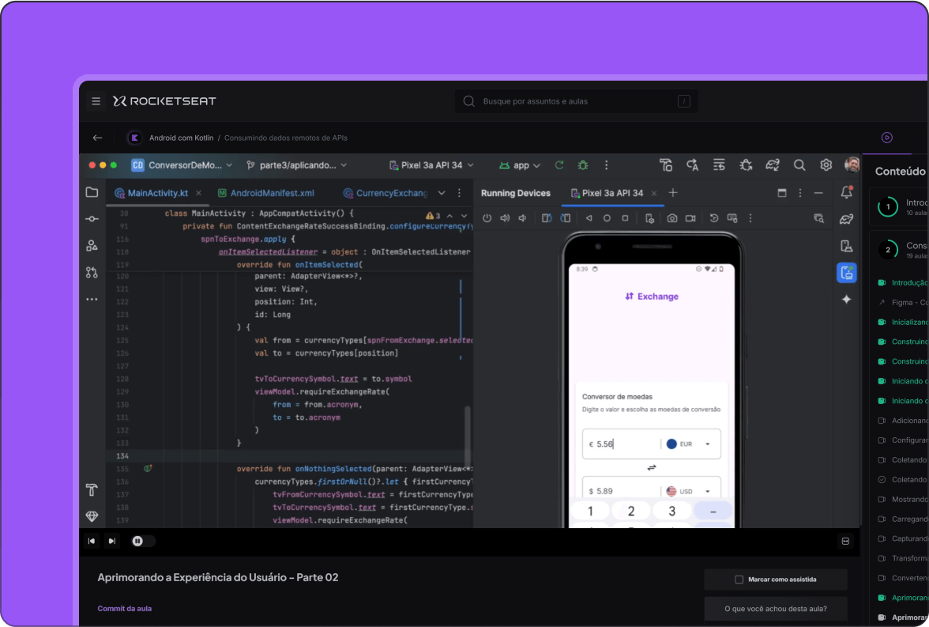Screen dimensions: 929x627
Task: Select the MainActivity.kt editor tab
Action: 157,193
